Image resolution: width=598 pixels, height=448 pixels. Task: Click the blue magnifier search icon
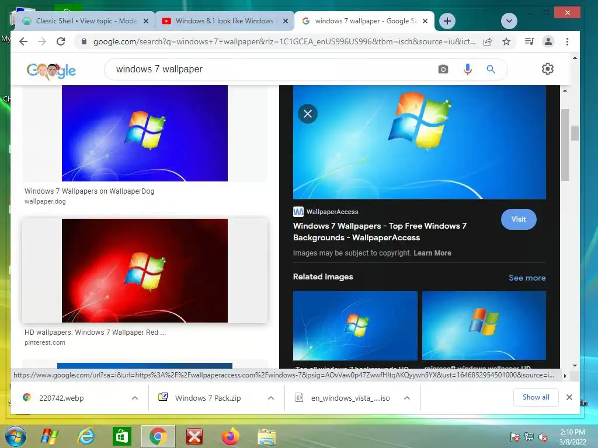click(491, 69)
